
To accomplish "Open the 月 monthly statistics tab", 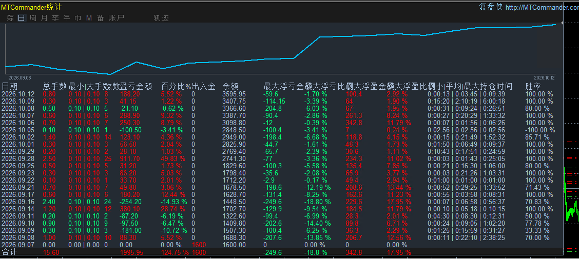I will (44, 18).
